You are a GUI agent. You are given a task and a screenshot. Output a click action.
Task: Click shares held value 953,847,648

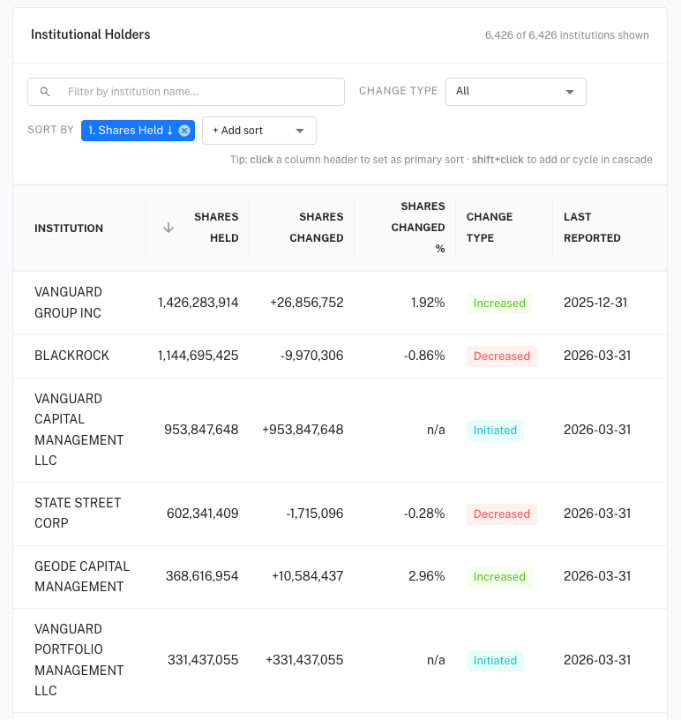point(201,430)
